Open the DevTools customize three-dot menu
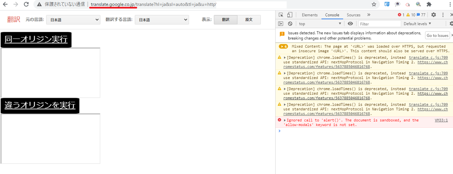This screenshot has height=174, width=453. 442,15
